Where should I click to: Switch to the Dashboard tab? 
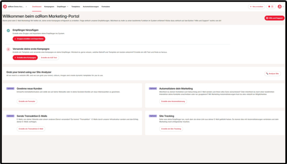(37, 7)
